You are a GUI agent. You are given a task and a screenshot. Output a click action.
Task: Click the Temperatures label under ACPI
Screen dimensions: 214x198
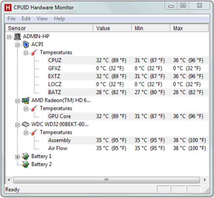56,52
